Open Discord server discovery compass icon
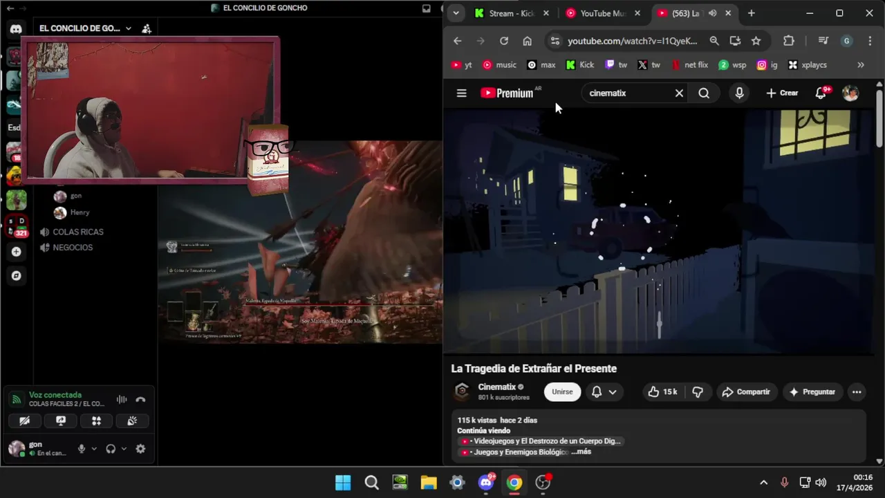The image size is (885, 498). coord(16,275)
